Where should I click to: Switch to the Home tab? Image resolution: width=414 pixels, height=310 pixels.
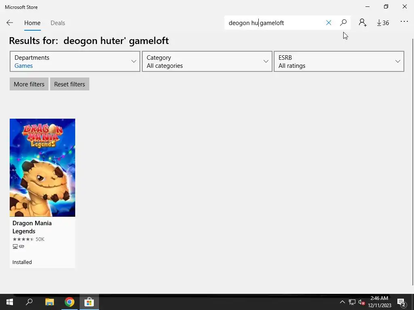(32, 23)
